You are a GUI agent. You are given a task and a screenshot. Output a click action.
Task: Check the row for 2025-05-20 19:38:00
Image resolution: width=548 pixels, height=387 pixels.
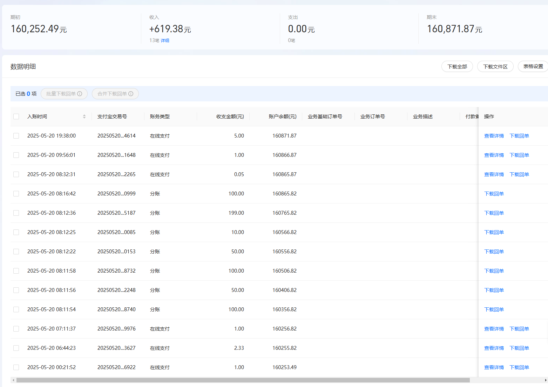pos(16,136)
